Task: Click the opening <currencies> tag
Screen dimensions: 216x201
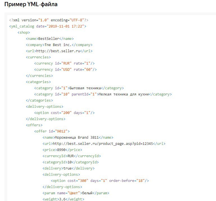Action: point(38,57)
